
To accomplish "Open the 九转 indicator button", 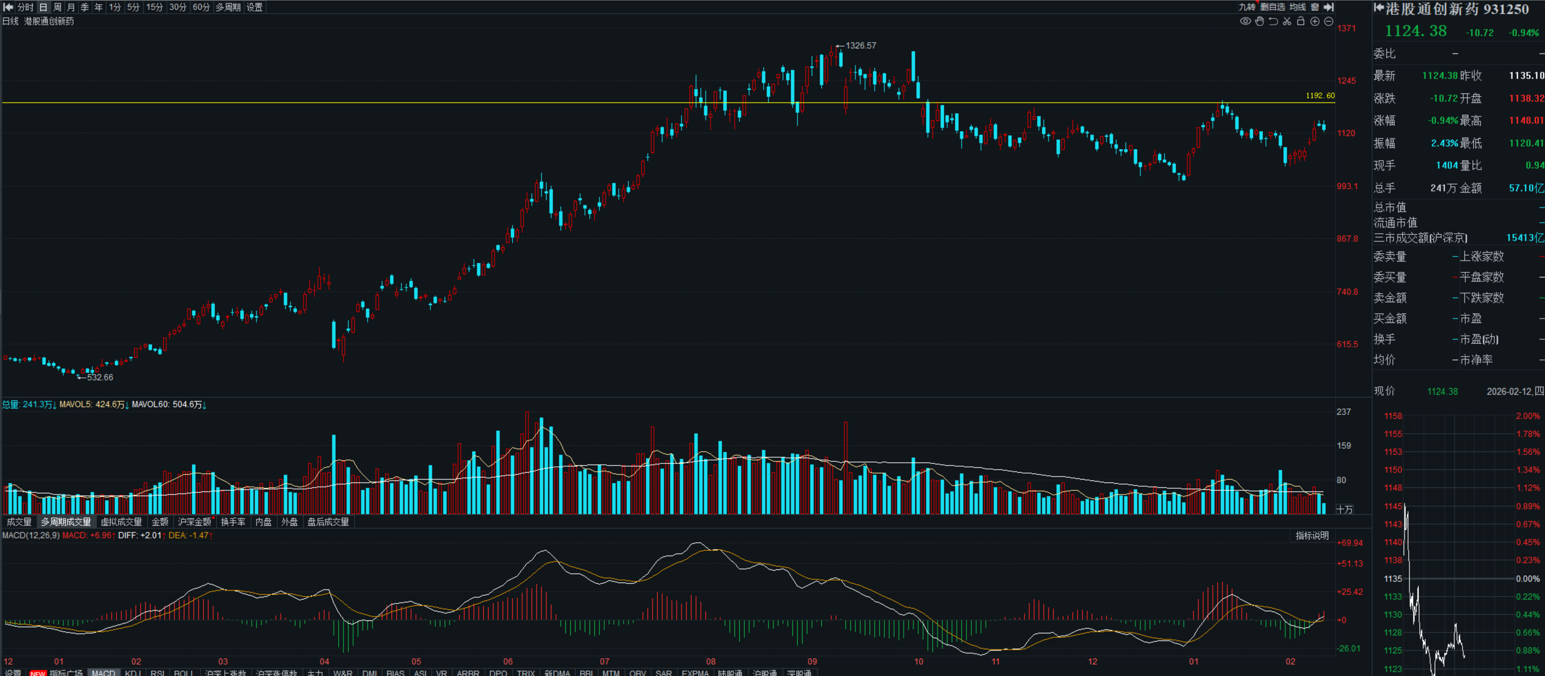I will coord(1247,7).
